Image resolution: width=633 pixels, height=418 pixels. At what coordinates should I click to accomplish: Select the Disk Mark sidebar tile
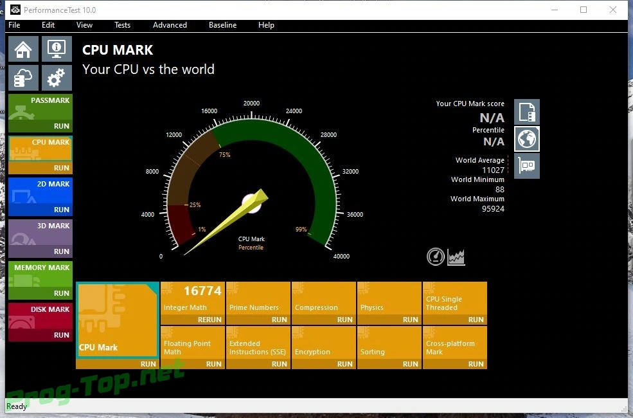pos(40,316)
